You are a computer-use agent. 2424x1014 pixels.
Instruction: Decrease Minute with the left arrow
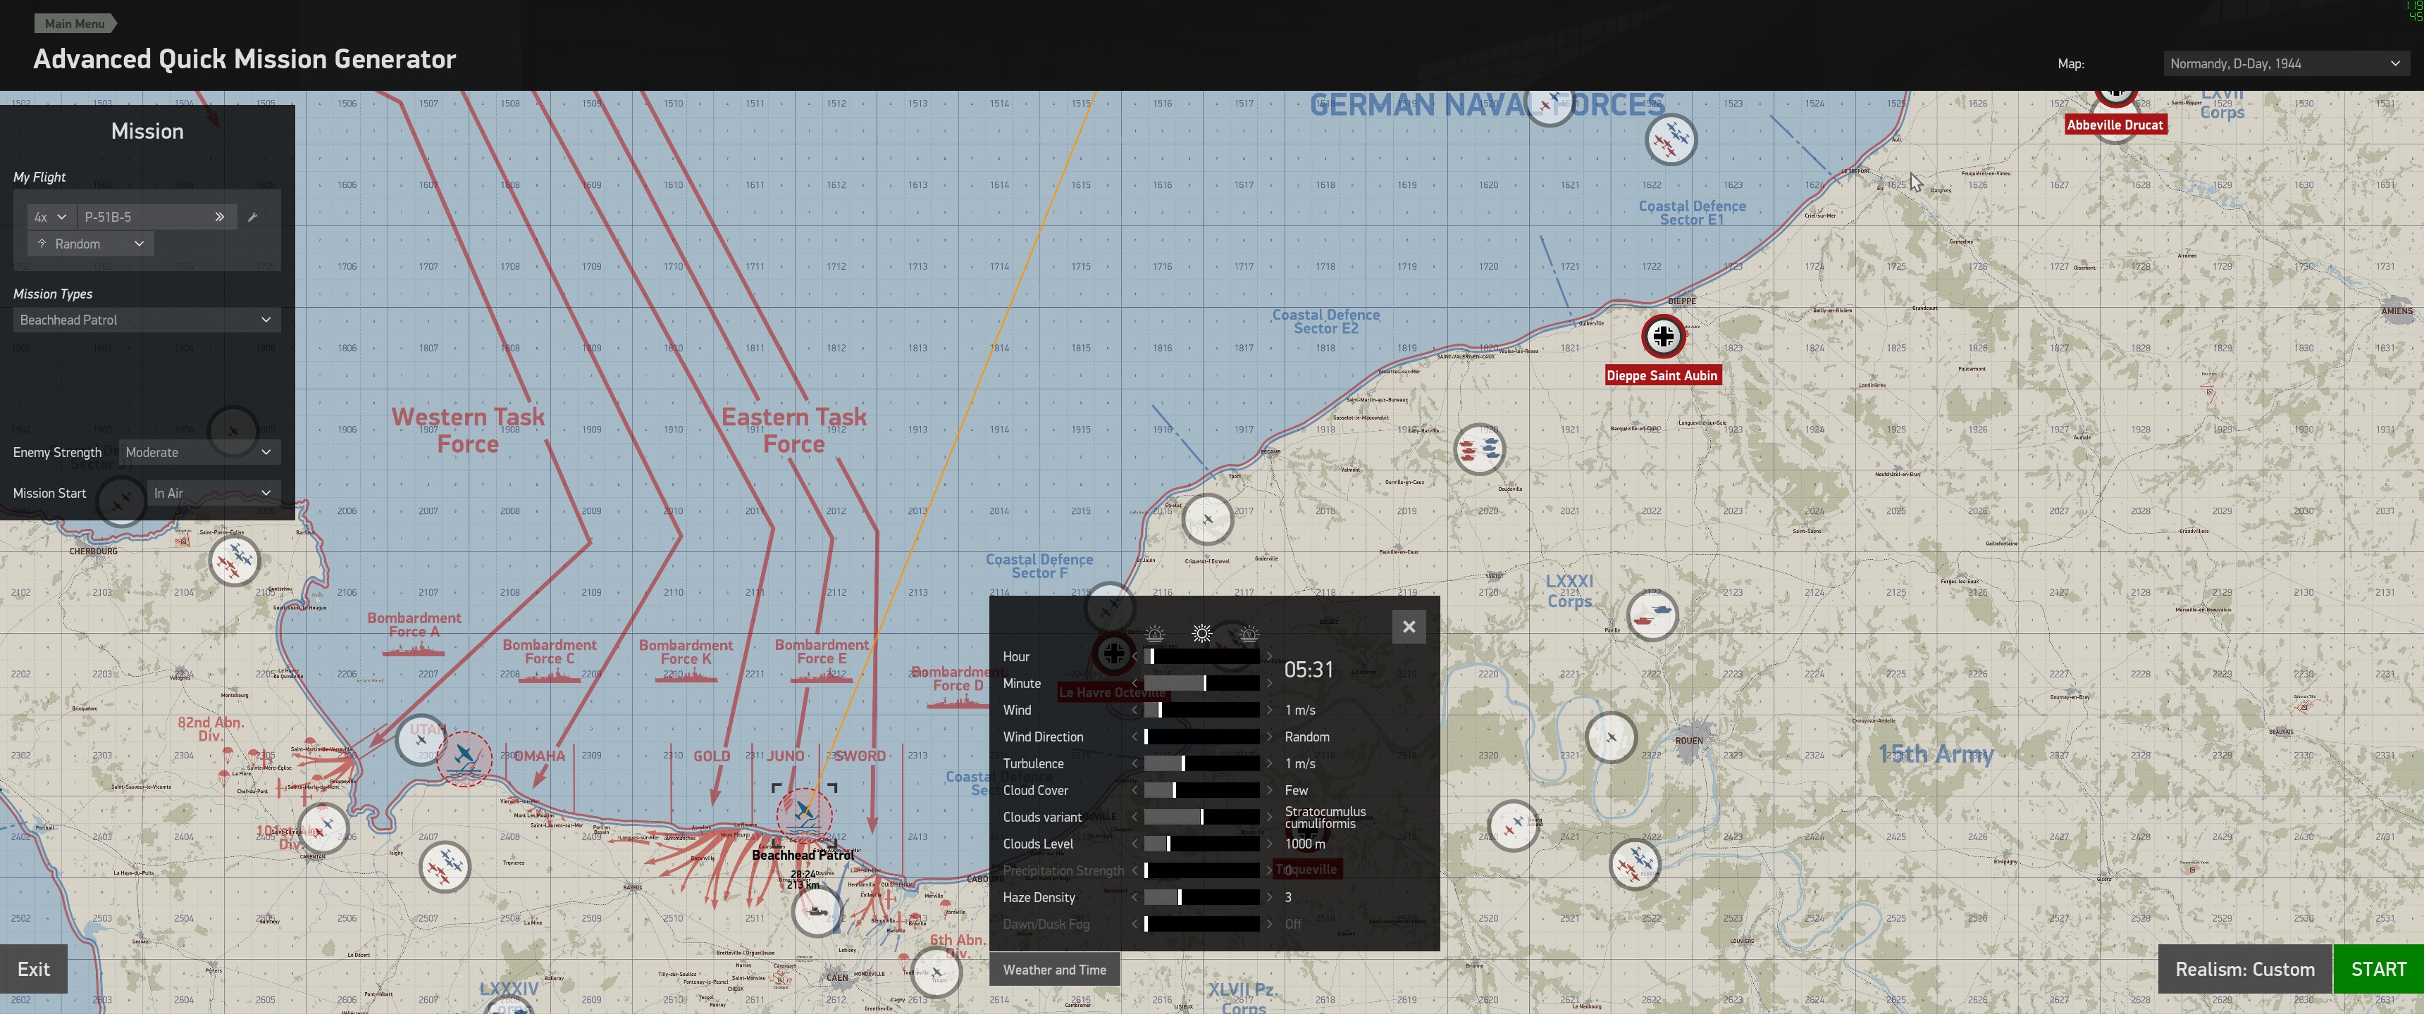tap(1134, 683)
